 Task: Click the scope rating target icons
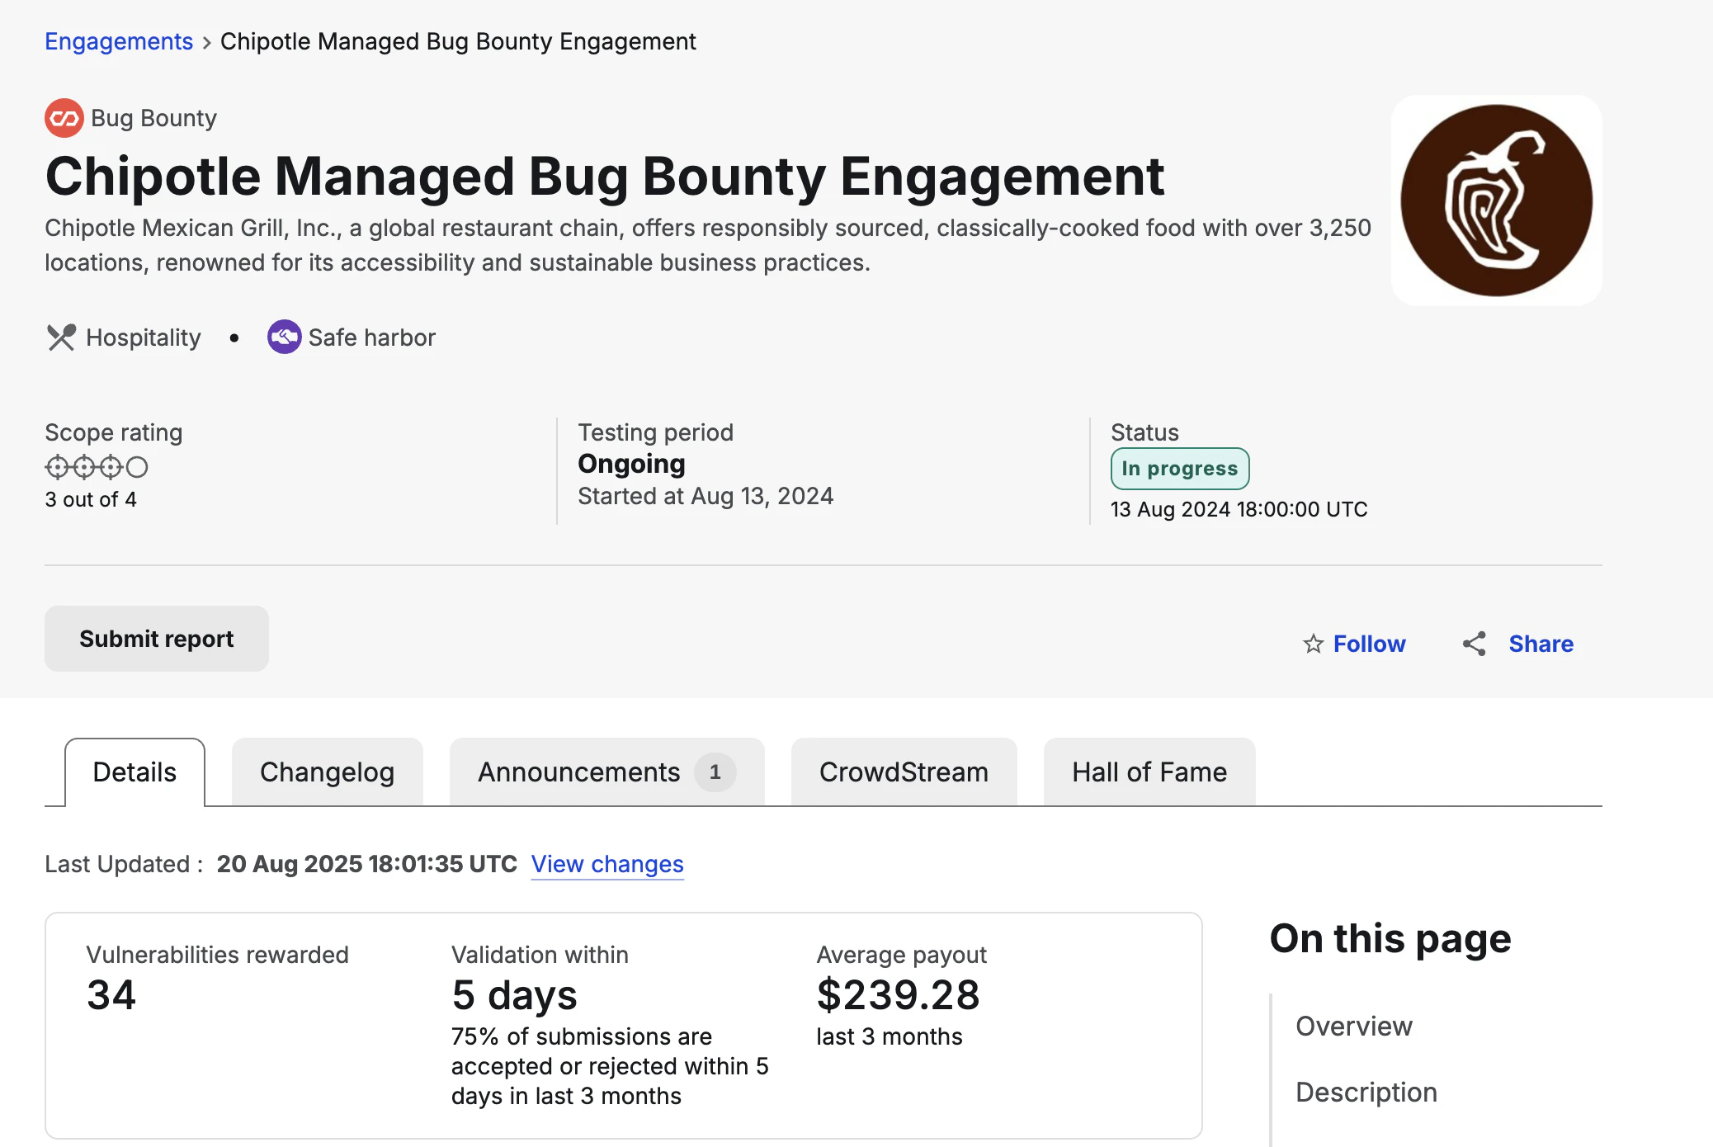coord(97,467)
